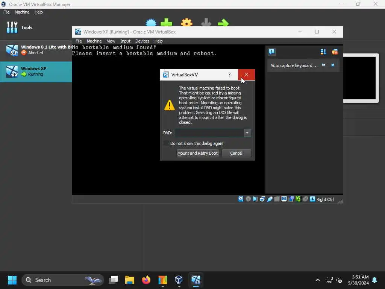The width and height of the screenshot is (385, 289).
Task: Switch to Windows XP VM taskbar icon
Action: (196, 280)
